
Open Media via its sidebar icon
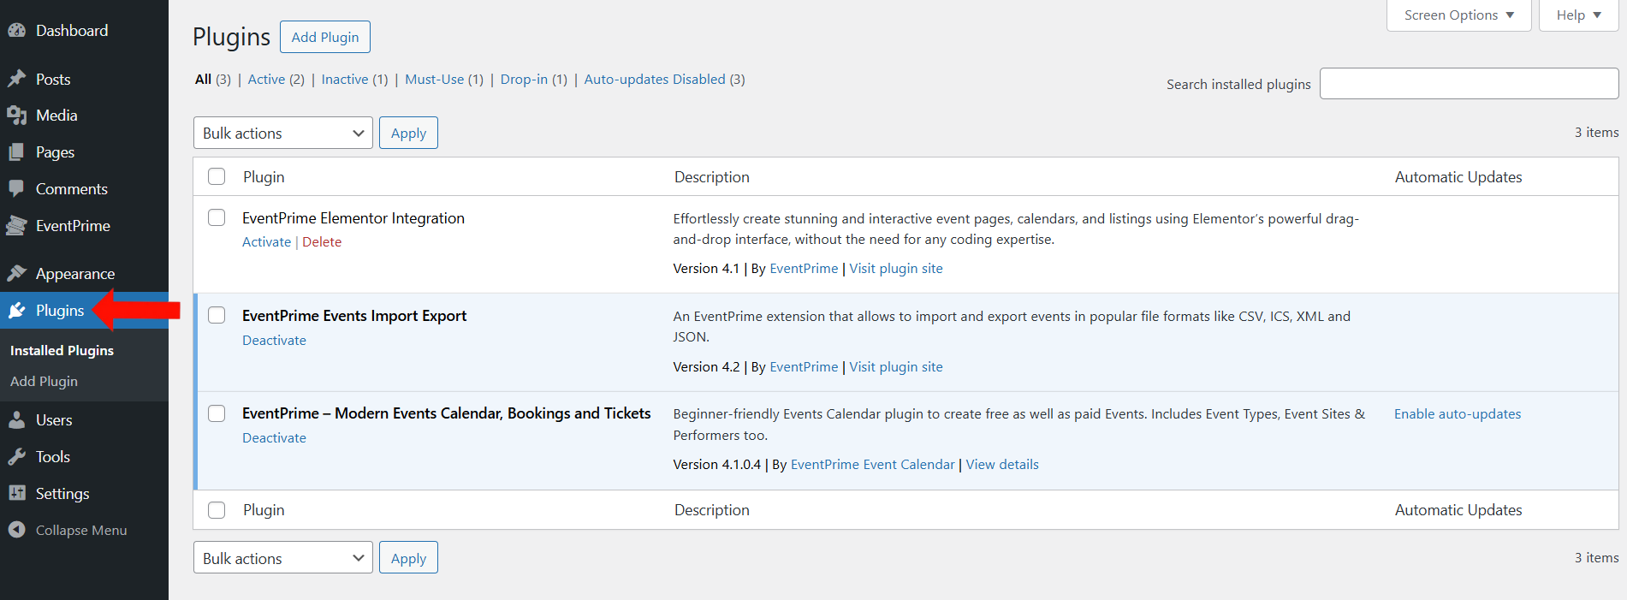[x=16, y=116]
